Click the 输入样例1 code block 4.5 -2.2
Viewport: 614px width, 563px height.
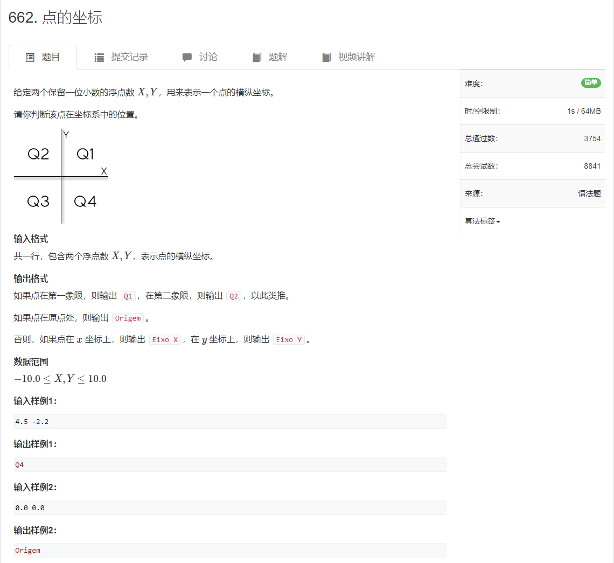pos(230,421)
